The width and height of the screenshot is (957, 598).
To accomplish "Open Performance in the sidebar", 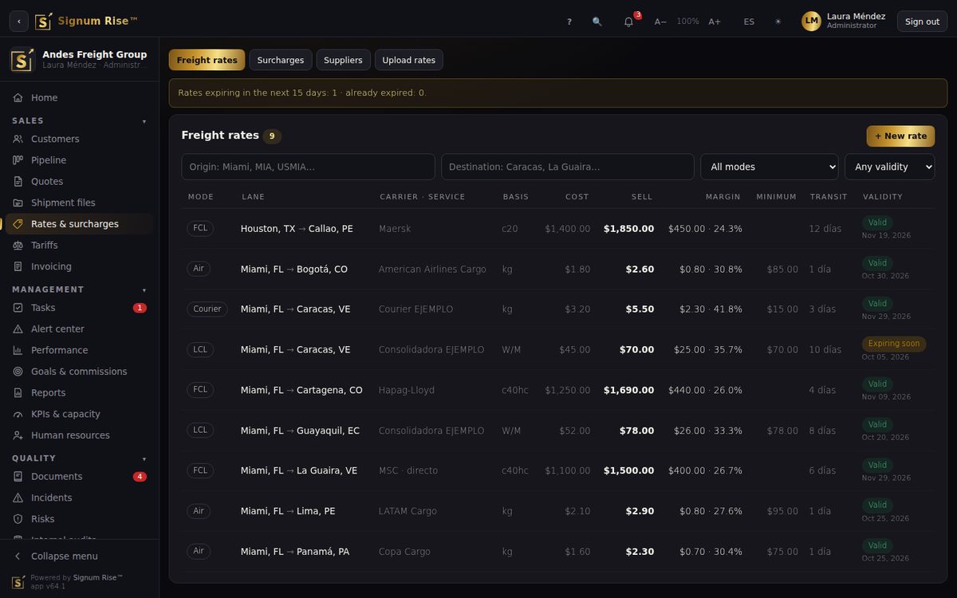I will (80, 350).
